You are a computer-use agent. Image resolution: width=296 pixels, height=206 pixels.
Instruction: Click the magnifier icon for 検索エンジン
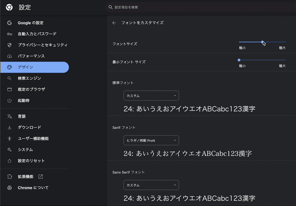[x=9, y=78]
